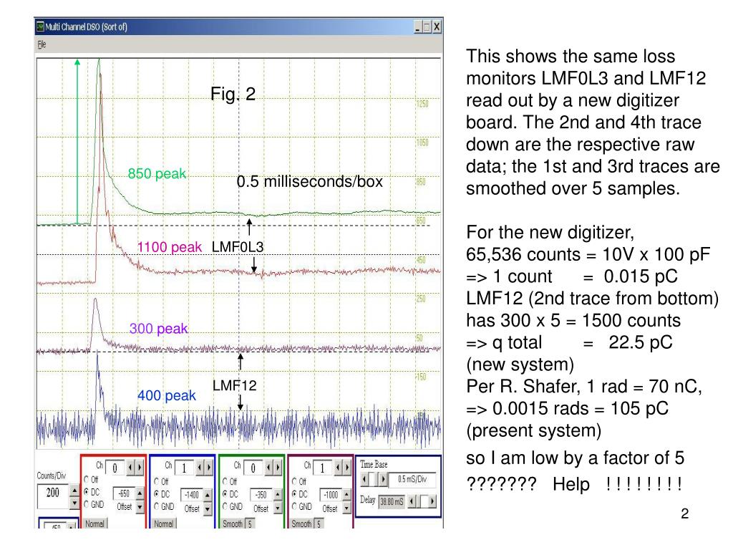Increment channel number in the green panel
Screen dimensions: 733x550
(278, 468)
